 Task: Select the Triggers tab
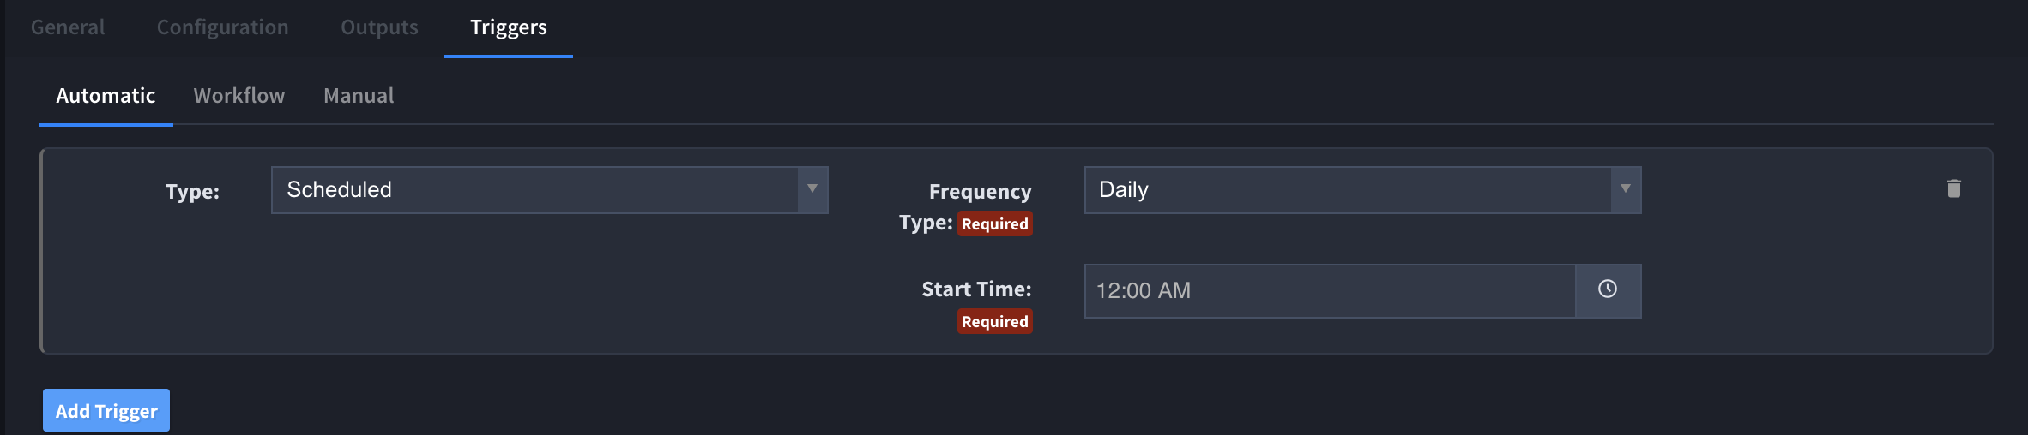pyautogui.click(x=509, y=27)
